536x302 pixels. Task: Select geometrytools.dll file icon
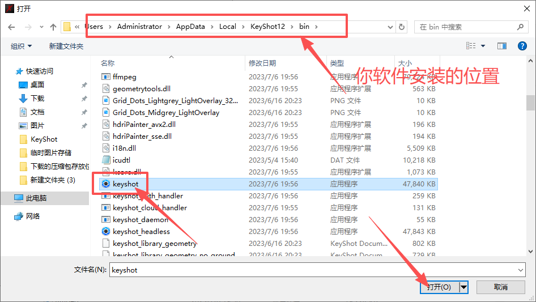pos(106,88)
